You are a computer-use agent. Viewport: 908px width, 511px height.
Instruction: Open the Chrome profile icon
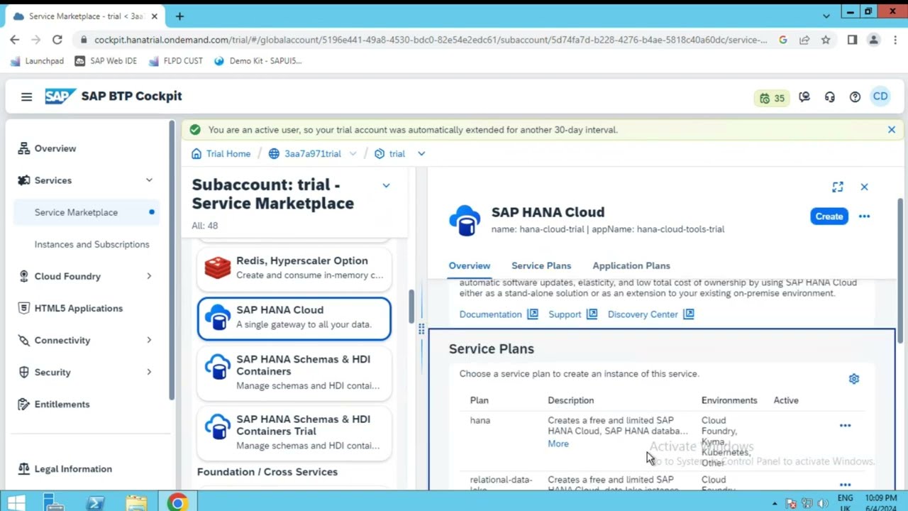[x=874, y=40]
